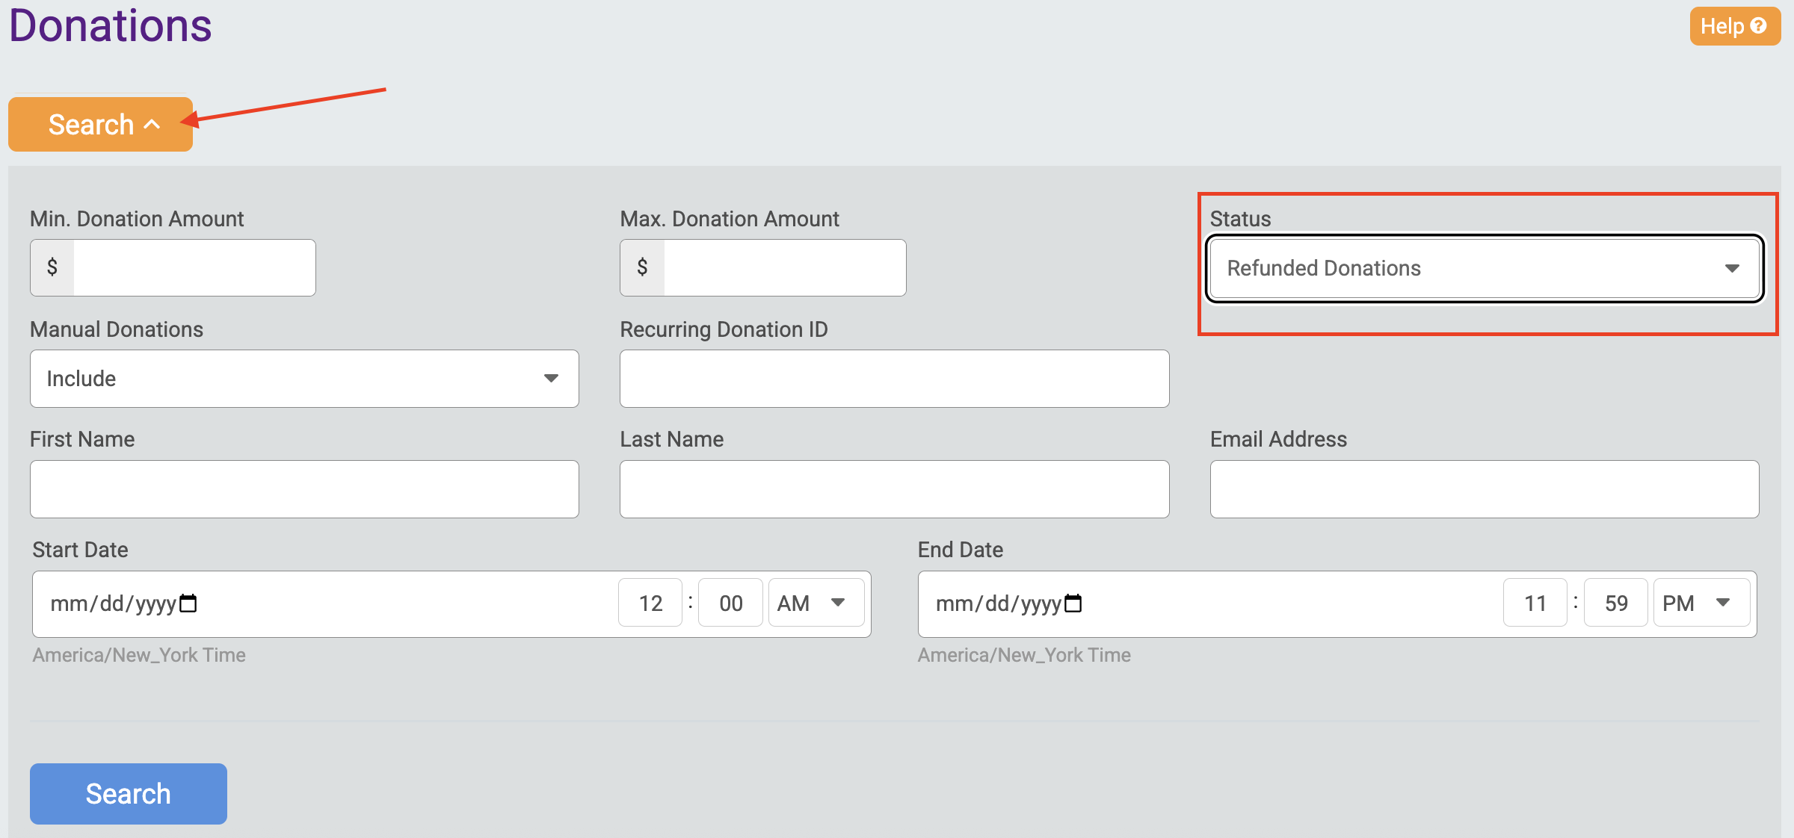Screen dimensions: 1794x838
Task: Click the Recurring Donation ID field
Action: coord(894,379)
